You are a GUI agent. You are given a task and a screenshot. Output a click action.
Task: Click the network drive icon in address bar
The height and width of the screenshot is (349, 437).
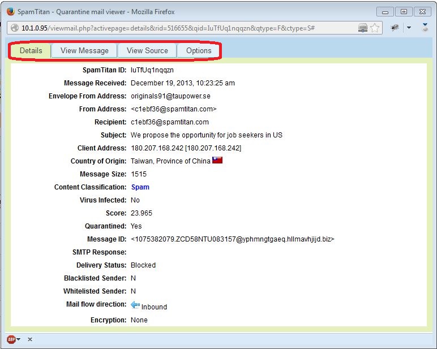point(363,28)
